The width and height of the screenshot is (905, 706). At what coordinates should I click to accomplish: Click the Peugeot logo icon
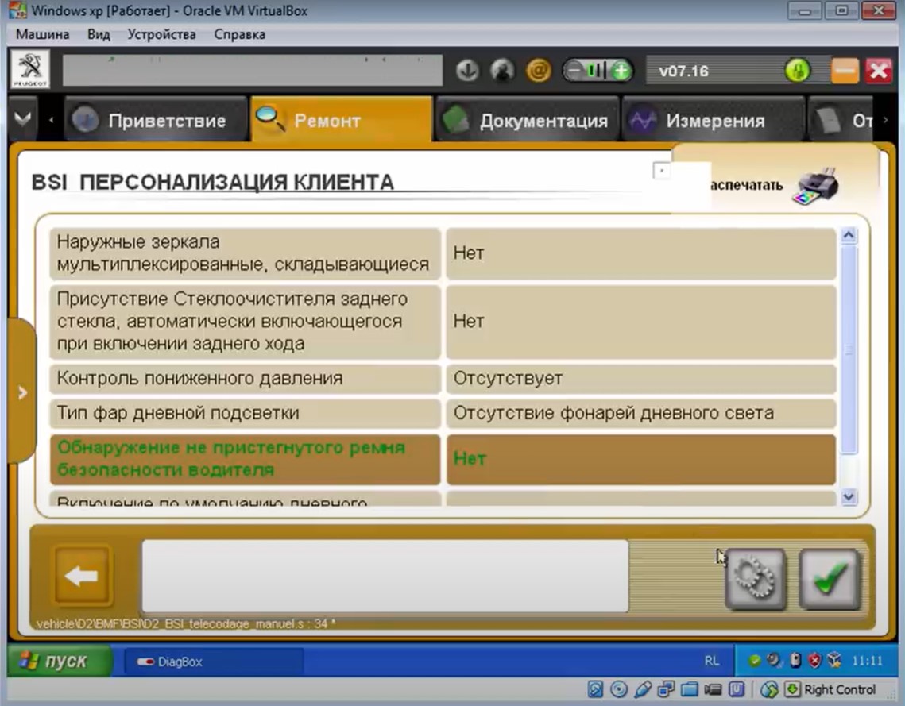[x=29, y=70]
